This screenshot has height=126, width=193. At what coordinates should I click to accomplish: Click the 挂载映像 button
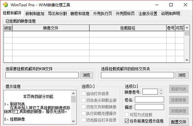(179, 100)
